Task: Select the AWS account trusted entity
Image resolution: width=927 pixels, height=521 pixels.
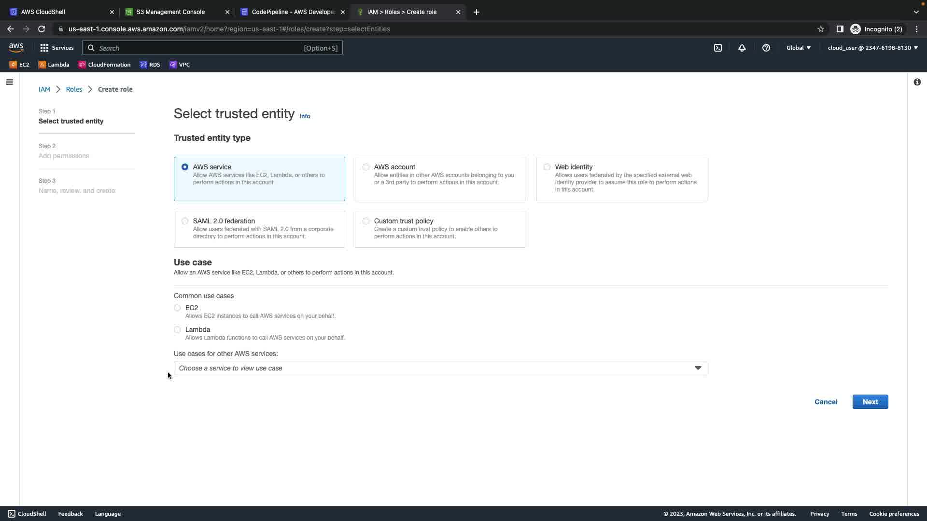Action: pyautogui.click(x=366, y=167)
